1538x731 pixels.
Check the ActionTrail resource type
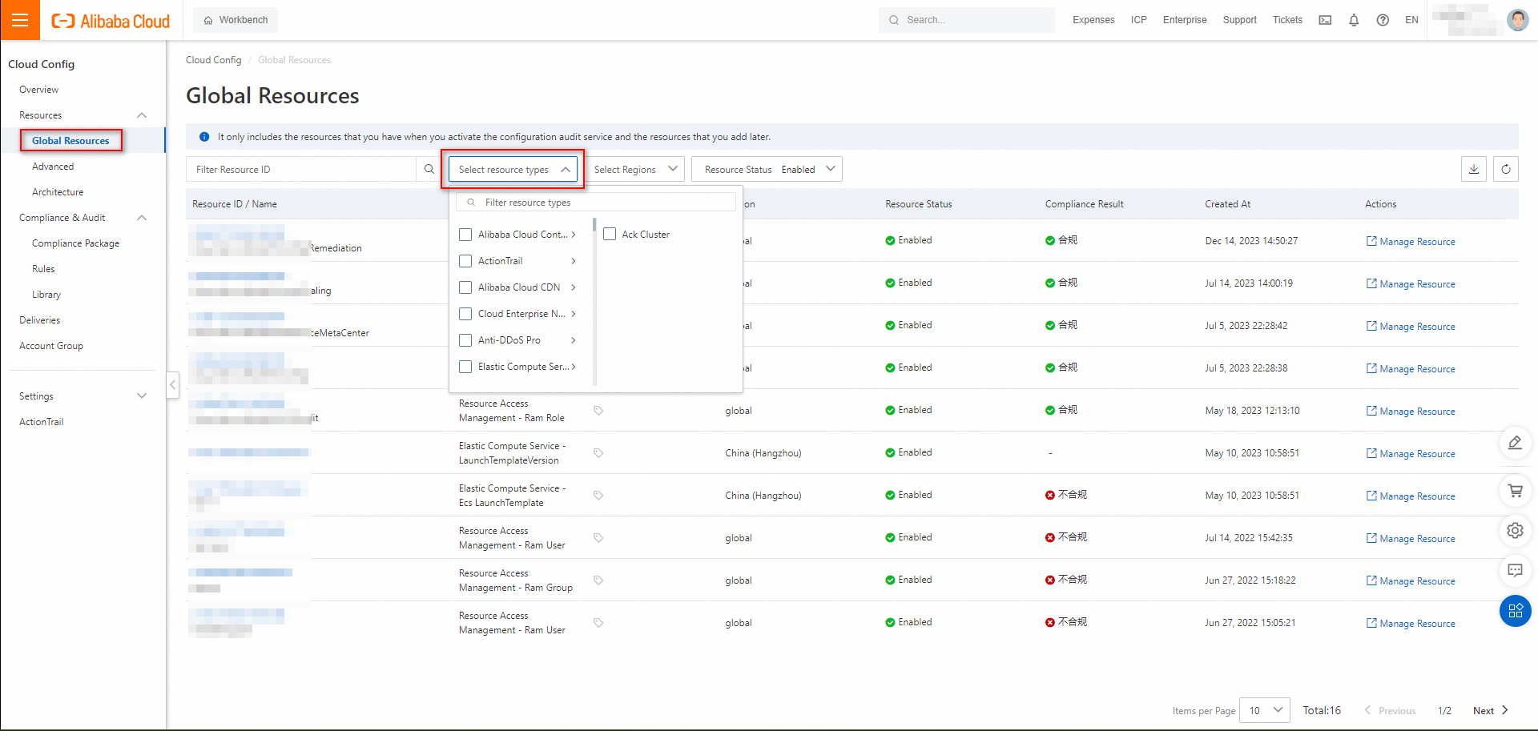tap(465, 261)
